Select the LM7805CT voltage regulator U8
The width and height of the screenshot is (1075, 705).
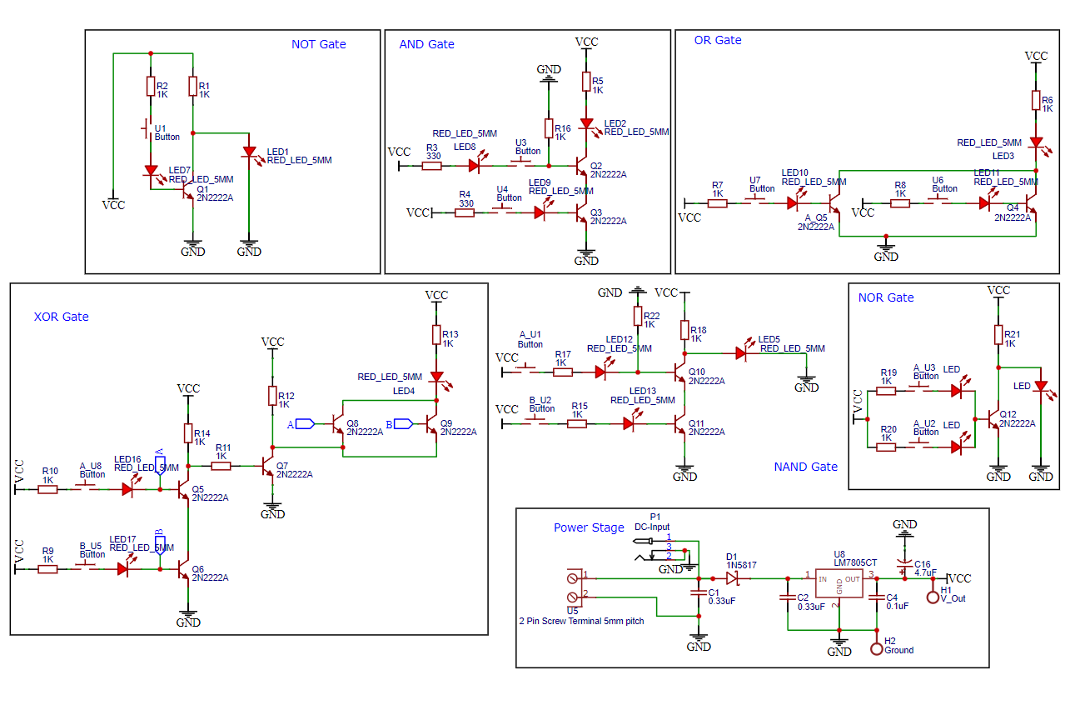(840, 582)
